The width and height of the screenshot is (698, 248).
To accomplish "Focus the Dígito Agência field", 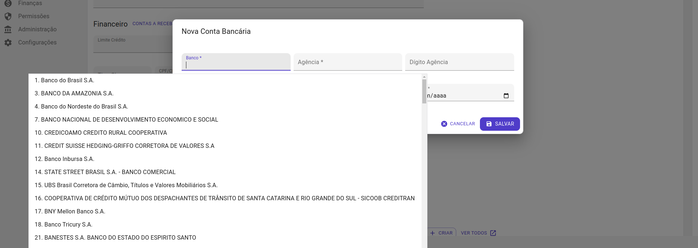I will pos(459,62).
